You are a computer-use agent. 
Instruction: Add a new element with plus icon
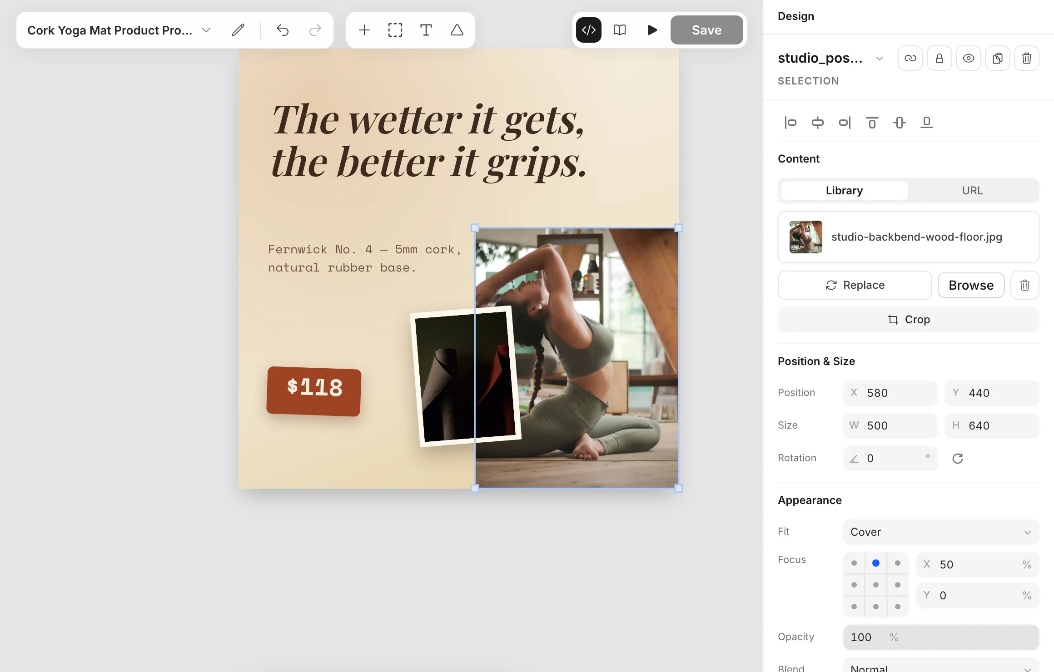[364, 30]
